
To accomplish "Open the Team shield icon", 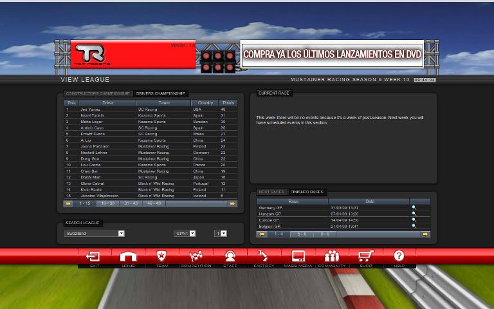I will point(161,256).
